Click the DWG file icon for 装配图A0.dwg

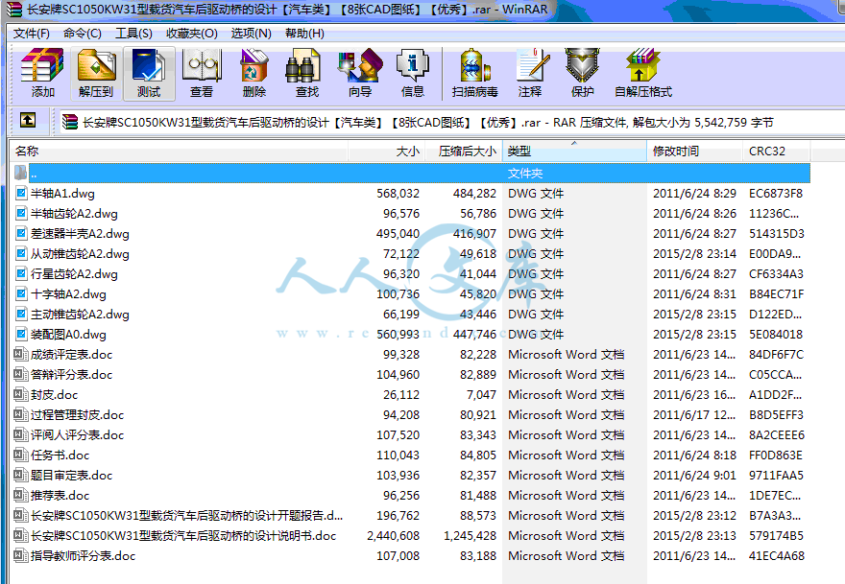[x=21, y=335]
